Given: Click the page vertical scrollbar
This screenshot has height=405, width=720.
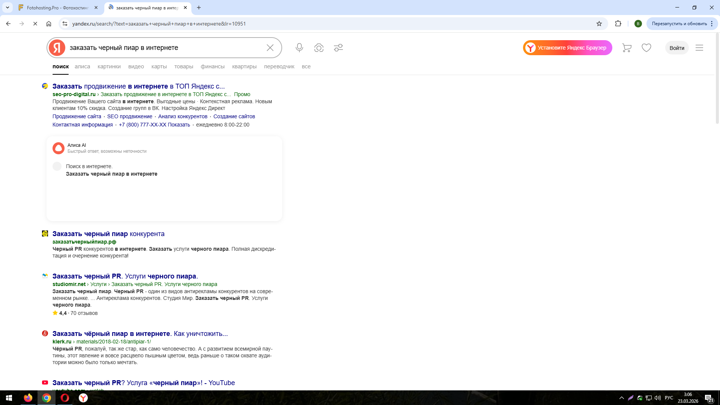Looking at the screenshot, I should pos(717,79).
